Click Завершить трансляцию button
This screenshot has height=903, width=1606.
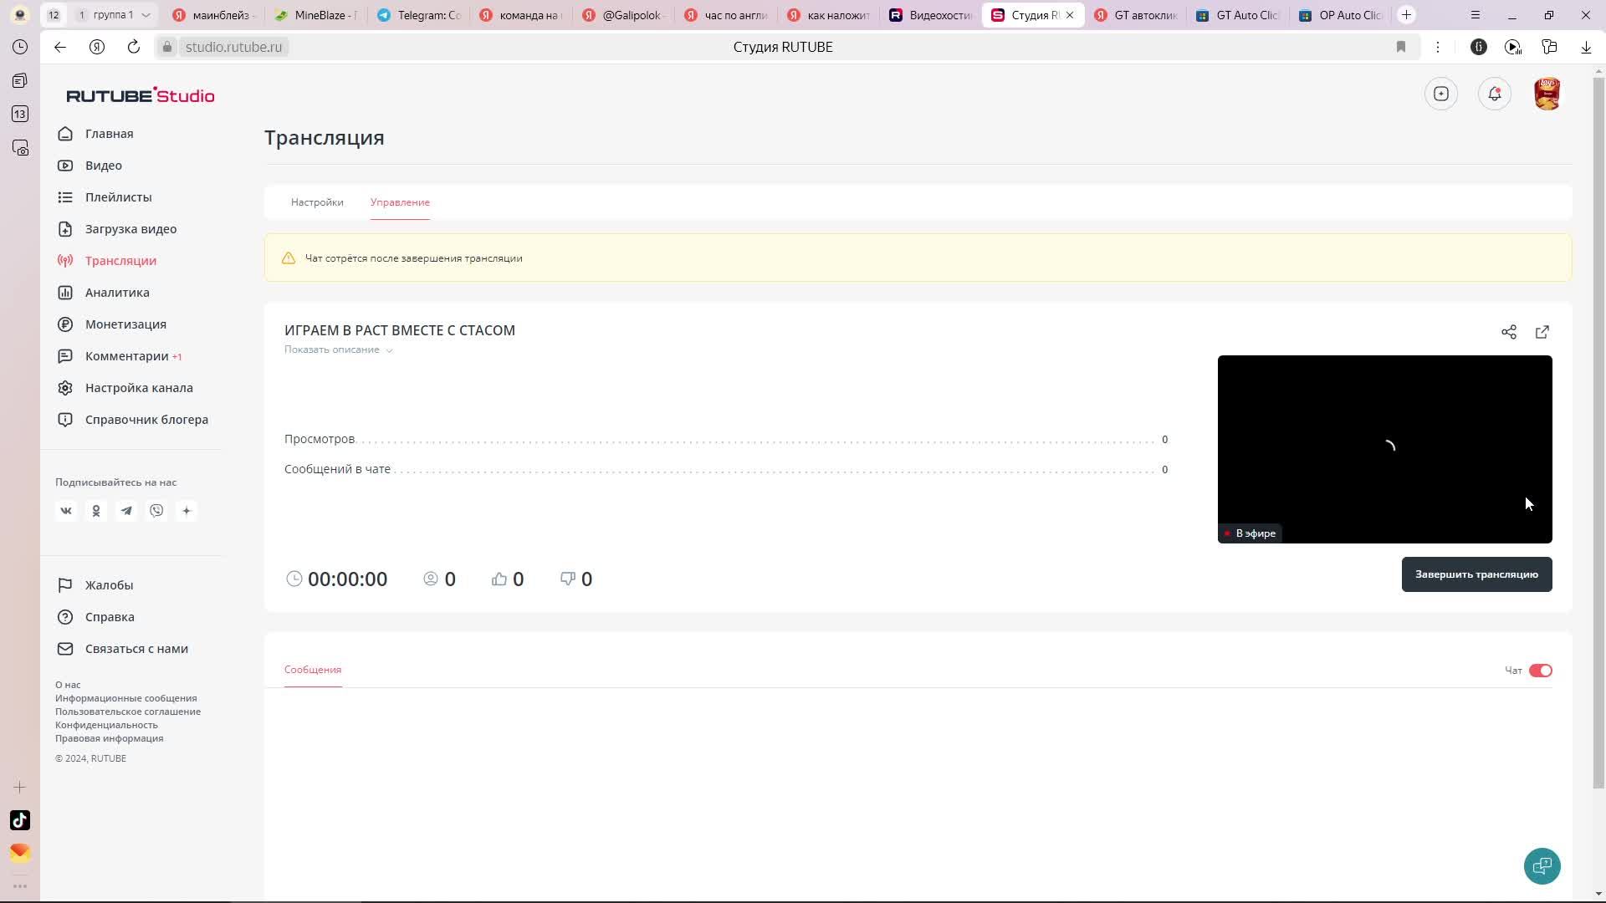(1476, 574)
